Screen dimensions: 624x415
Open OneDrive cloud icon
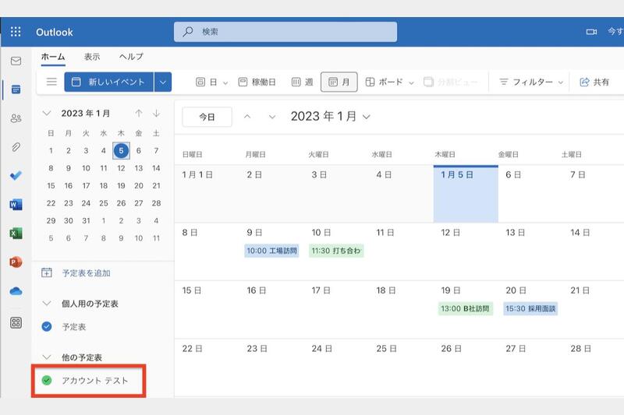pyautogui.click(x=16, y=290)
